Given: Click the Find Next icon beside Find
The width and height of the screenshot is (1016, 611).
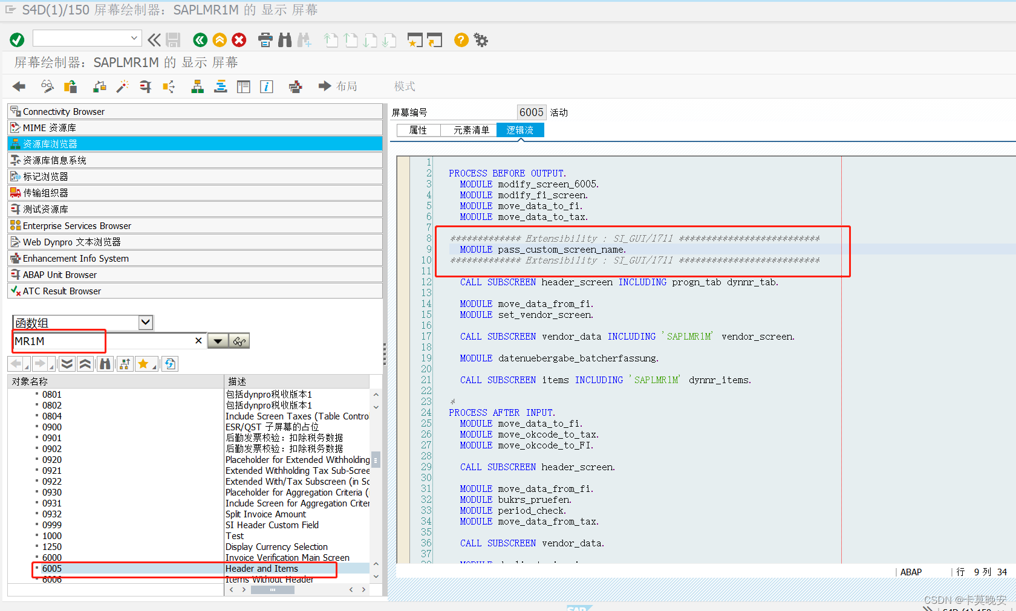Looking at the screenshot, I should (x=304, y=40).
